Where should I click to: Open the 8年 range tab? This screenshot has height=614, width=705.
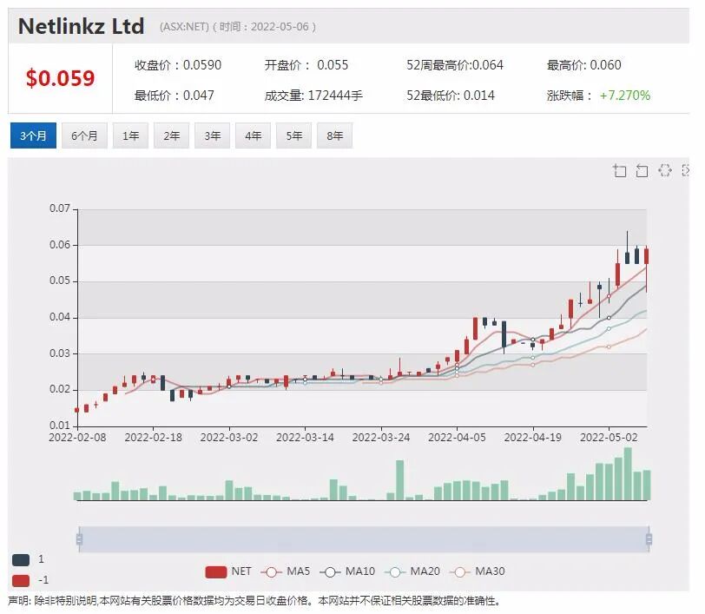pos(334,135)
